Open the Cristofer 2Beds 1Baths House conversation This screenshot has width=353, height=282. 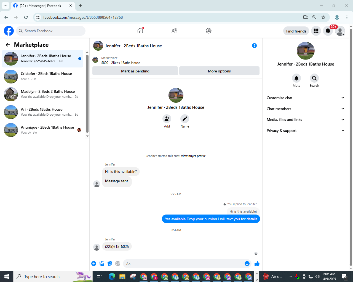coord(43,76)
